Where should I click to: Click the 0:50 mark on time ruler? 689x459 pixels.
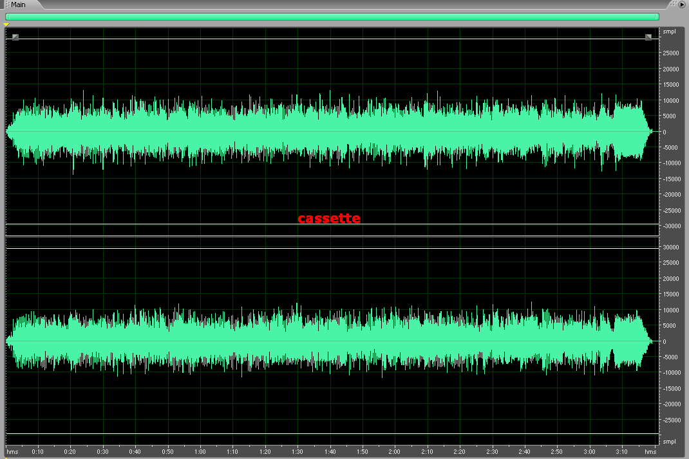pyautogui.click(x=167, y=451)
